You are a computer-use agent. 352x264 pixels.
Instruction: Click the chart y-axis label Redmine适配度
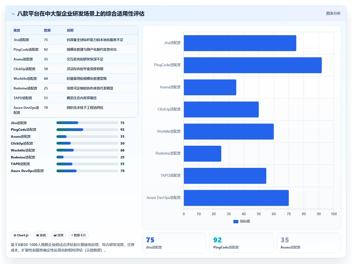[x=168, y=153]
